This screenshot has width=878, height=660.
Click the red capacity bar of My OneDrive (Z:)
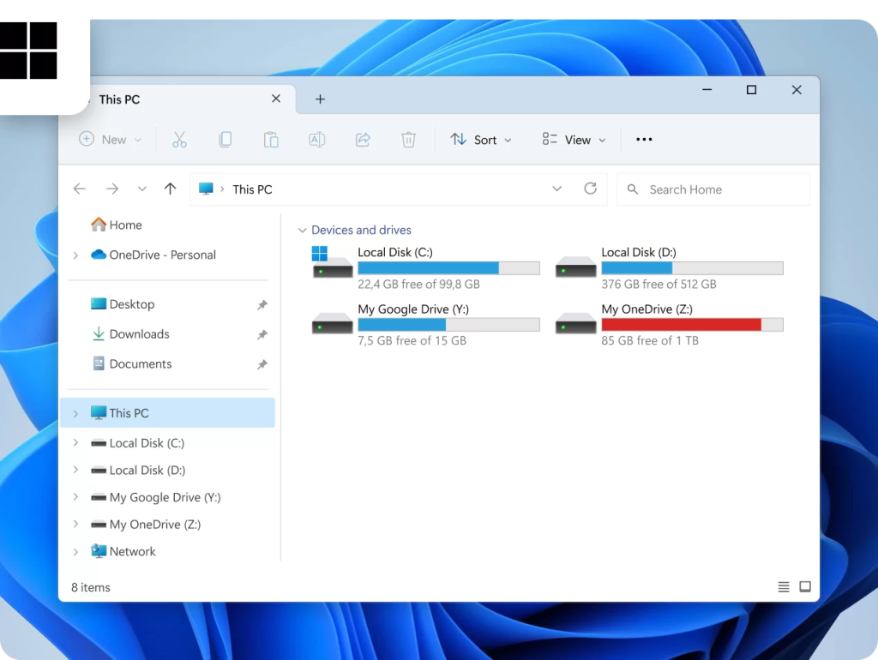(682, 324)
